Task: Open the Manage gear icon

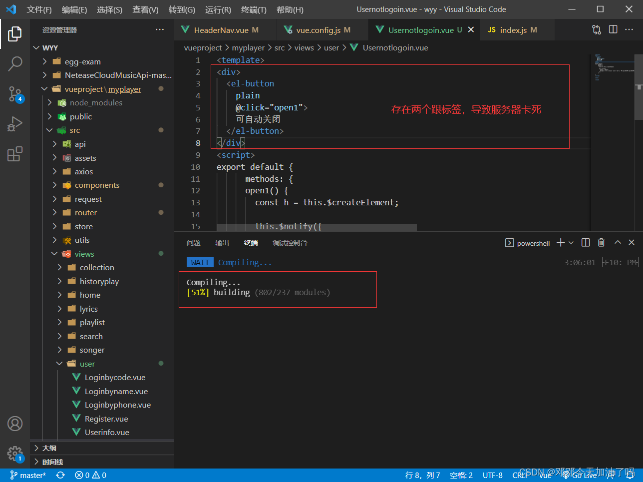Action: (x=15, y=454)
